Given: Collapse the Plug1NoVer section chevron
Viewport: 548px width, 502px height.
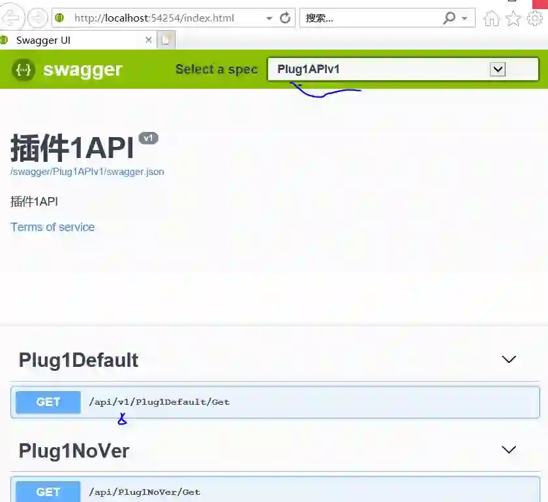Looking at the screenshot, I should [509, 450].
